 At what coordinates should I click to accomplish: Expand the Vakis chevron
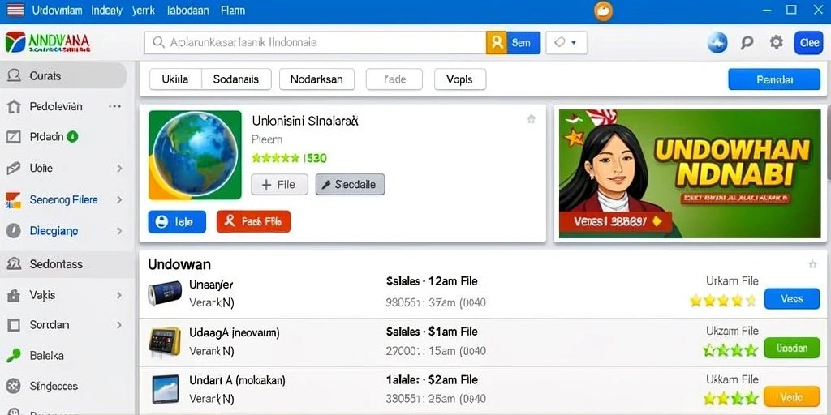point(119,295)
